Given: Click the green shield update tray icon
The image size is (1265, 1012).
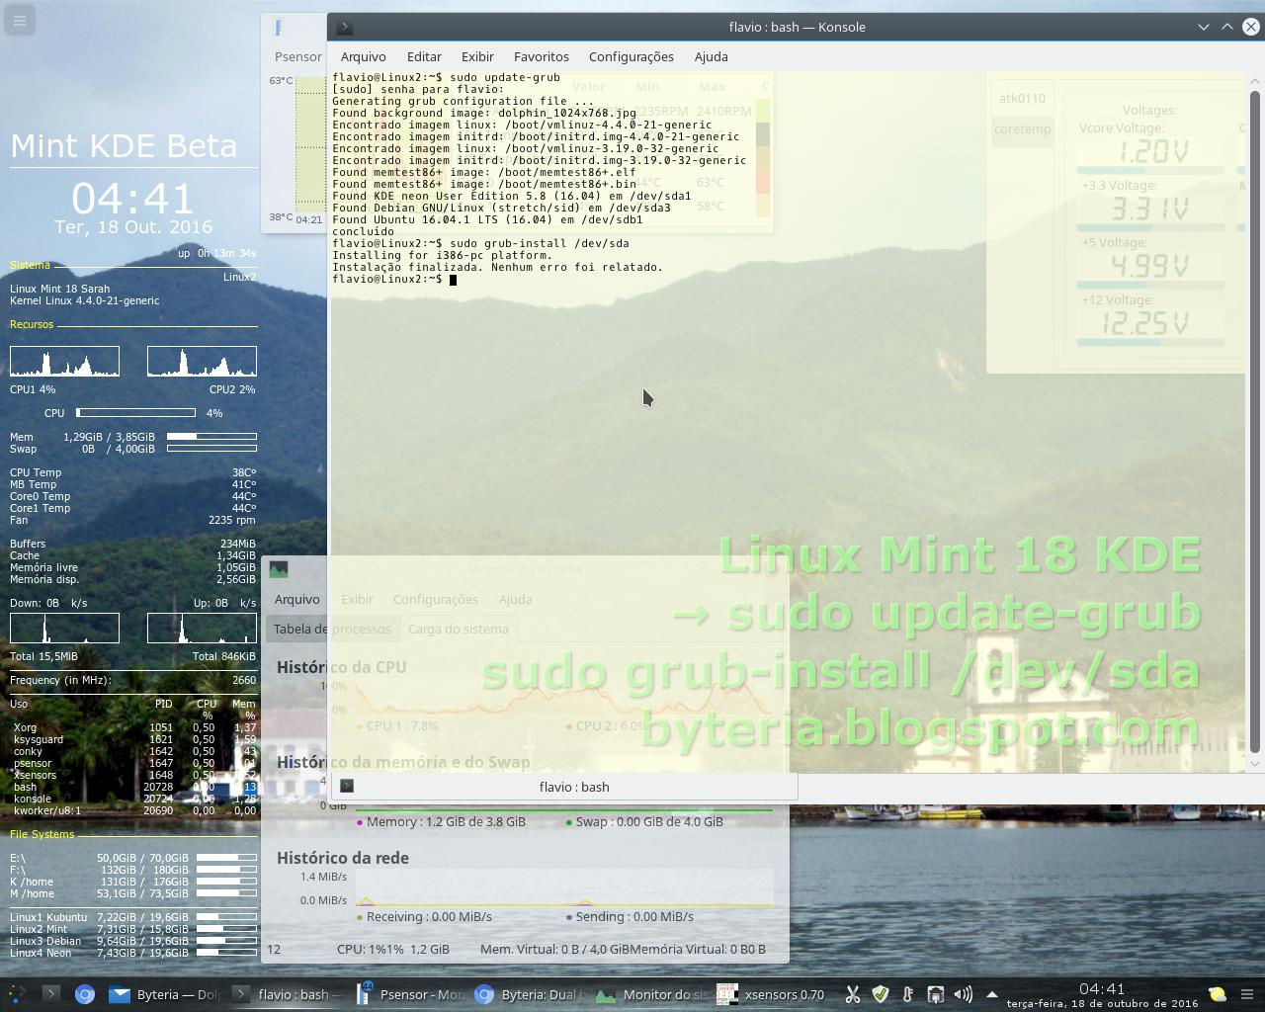Looking at the screenshot, I should pos(880,994).
